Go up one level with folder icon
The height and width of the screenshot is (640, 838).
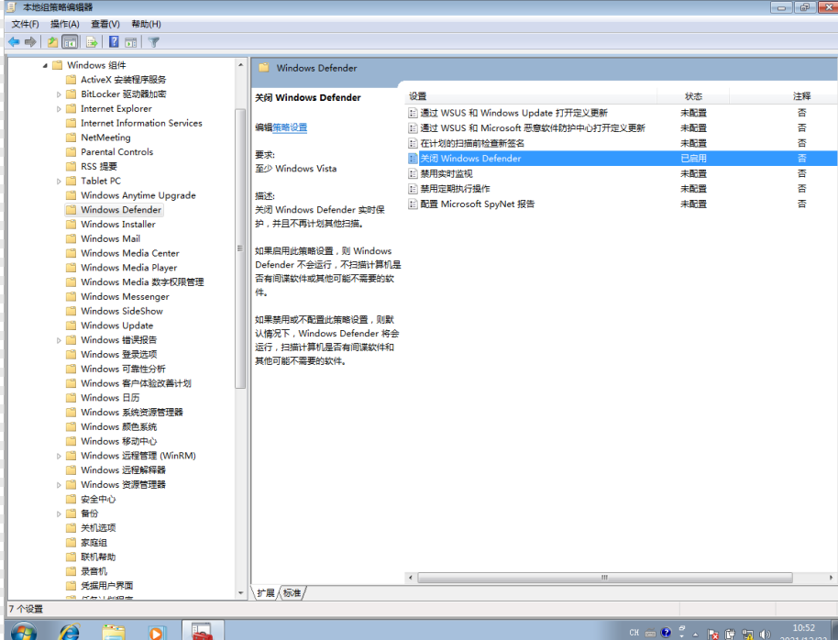click(x=52, y=41)
